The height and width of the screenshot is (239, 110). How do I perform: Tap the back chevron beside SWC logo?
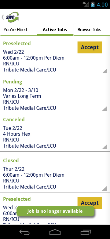pos(3,17)
